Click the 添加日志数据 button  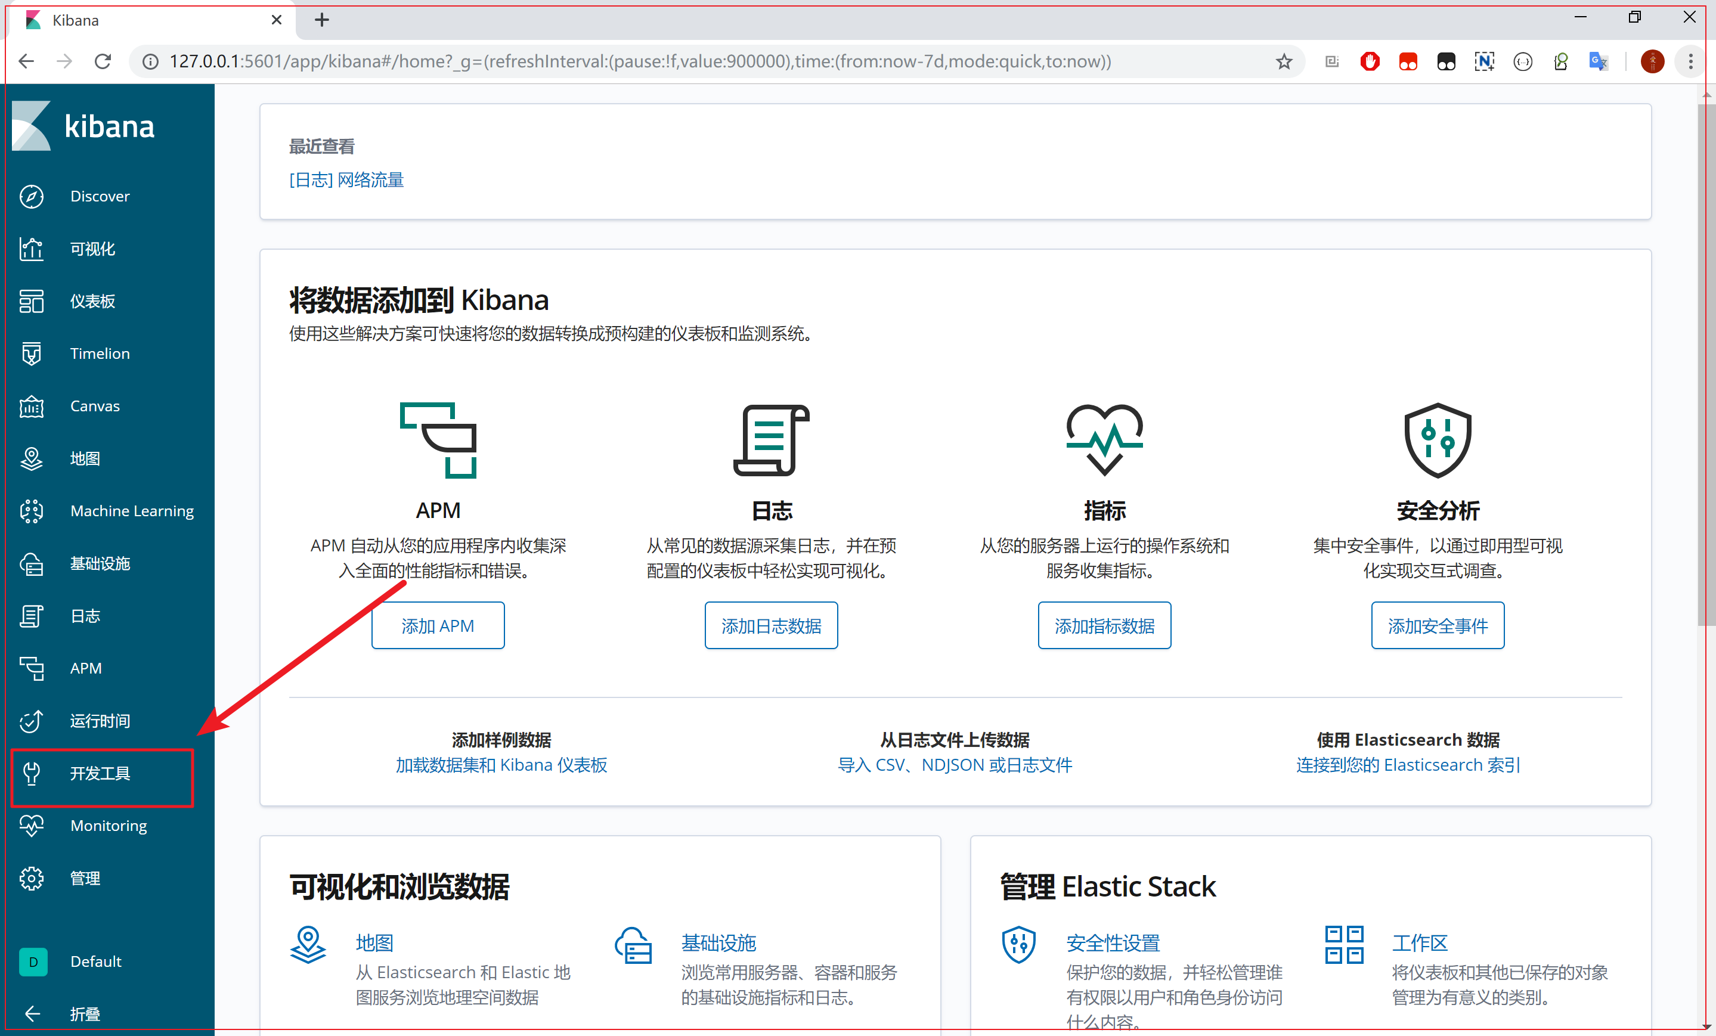(771, 625)
